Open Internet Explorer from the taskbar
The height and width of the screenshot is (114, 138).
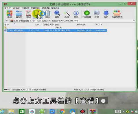pos(2,111)
